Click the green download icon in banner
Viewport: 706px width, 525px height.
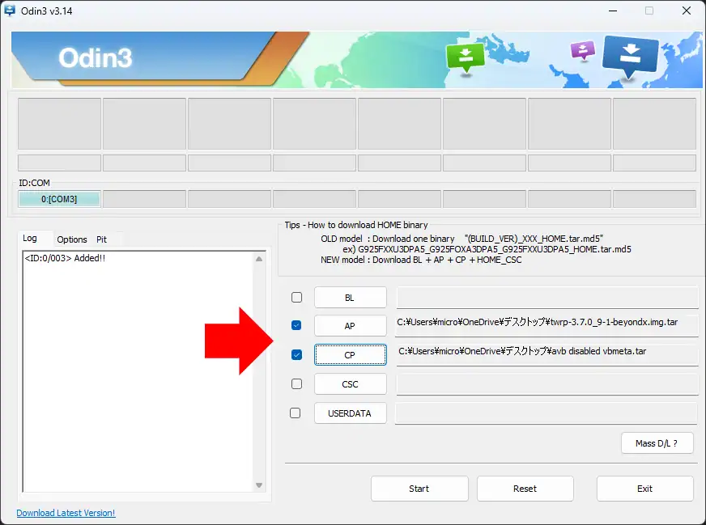coord(466,57)
